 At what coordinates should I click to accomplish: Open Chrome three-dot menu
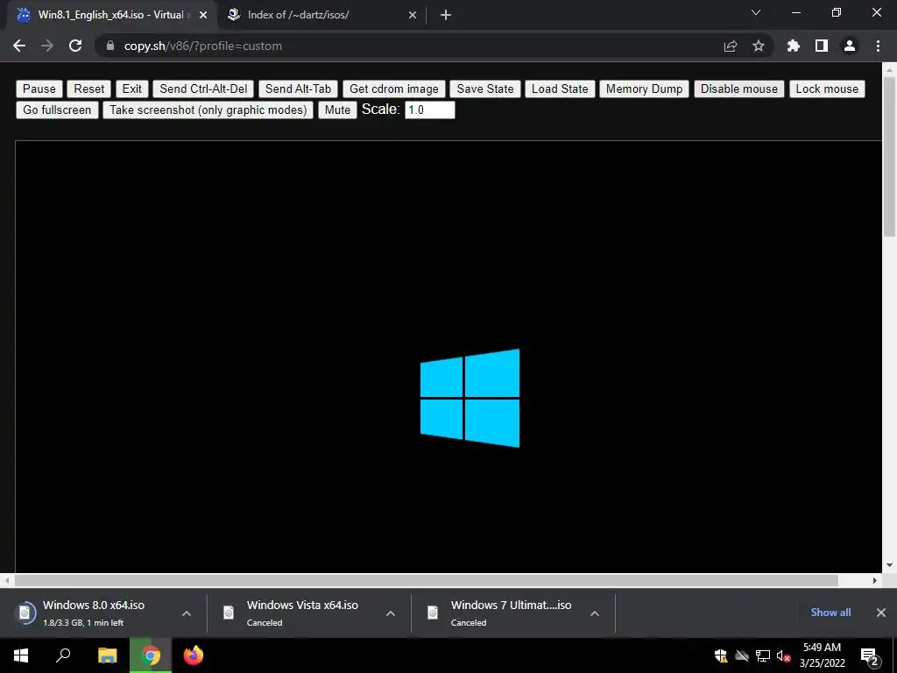[x=878, y=46]
